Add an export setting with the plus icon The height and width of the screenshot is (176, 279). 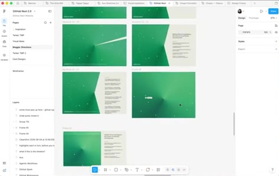pyautogui.click(x=276, y=49)
